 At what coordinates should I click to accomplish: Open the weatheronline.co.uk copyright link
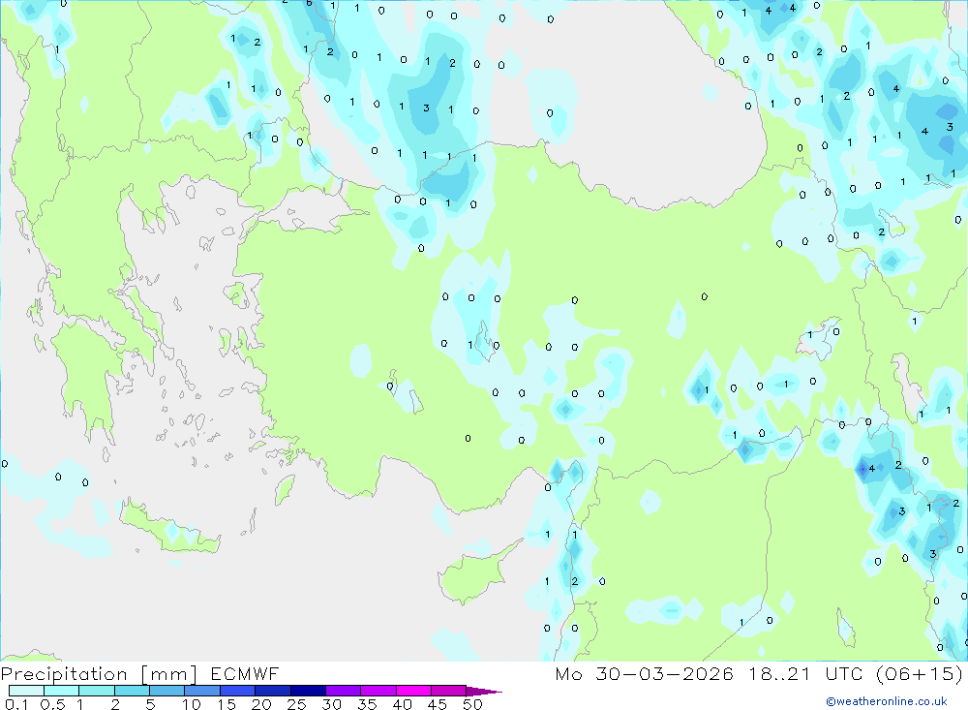[887, 701]
